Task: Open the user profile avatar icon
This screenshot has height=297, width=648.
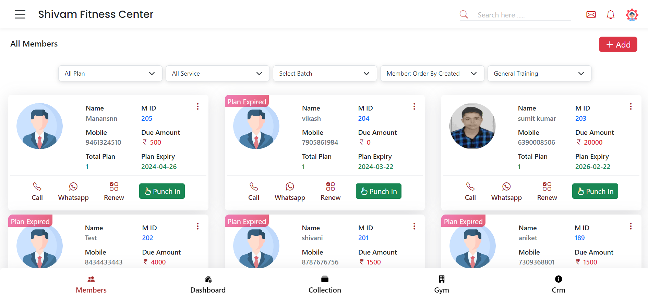Action: (632, 15)
